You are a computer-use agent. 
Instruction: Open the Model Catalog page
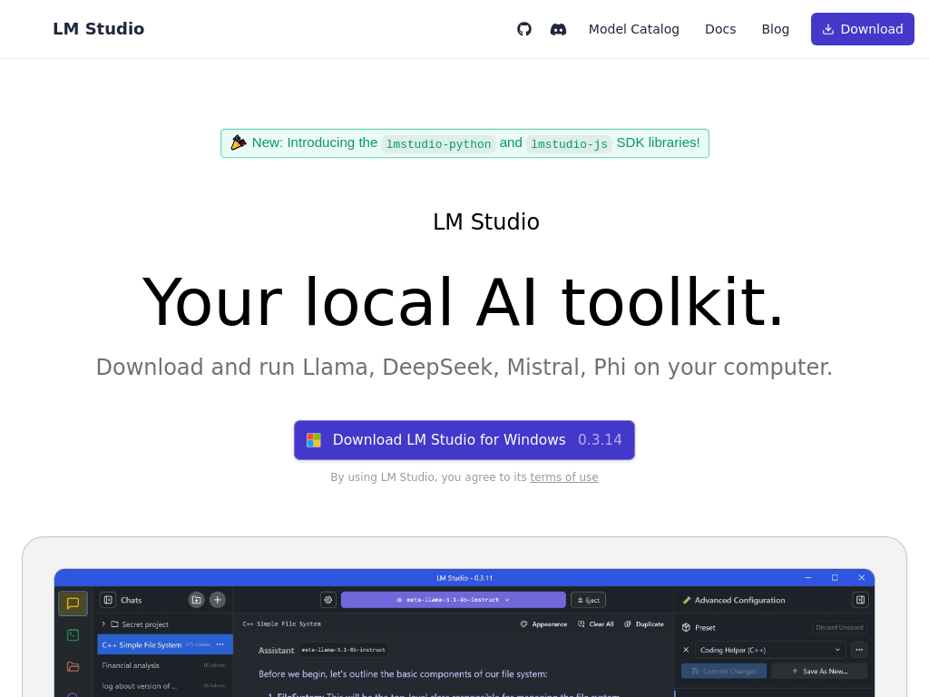point(634,29)
